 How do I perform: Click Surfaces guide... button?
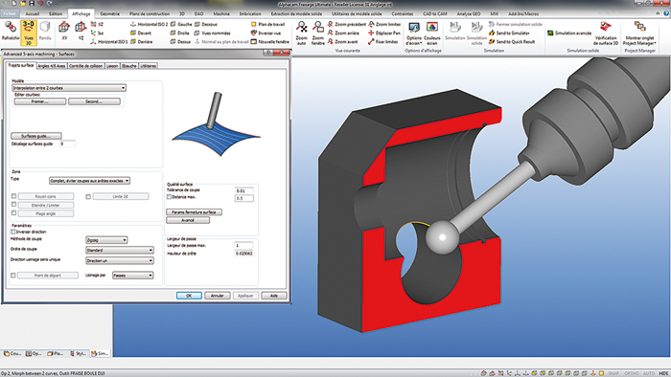36,136
